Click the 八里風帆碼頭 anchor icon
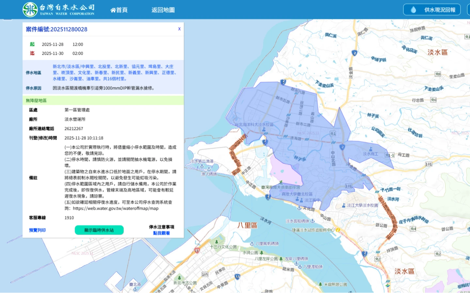The image size is (470, 293). tap(252, 244)
